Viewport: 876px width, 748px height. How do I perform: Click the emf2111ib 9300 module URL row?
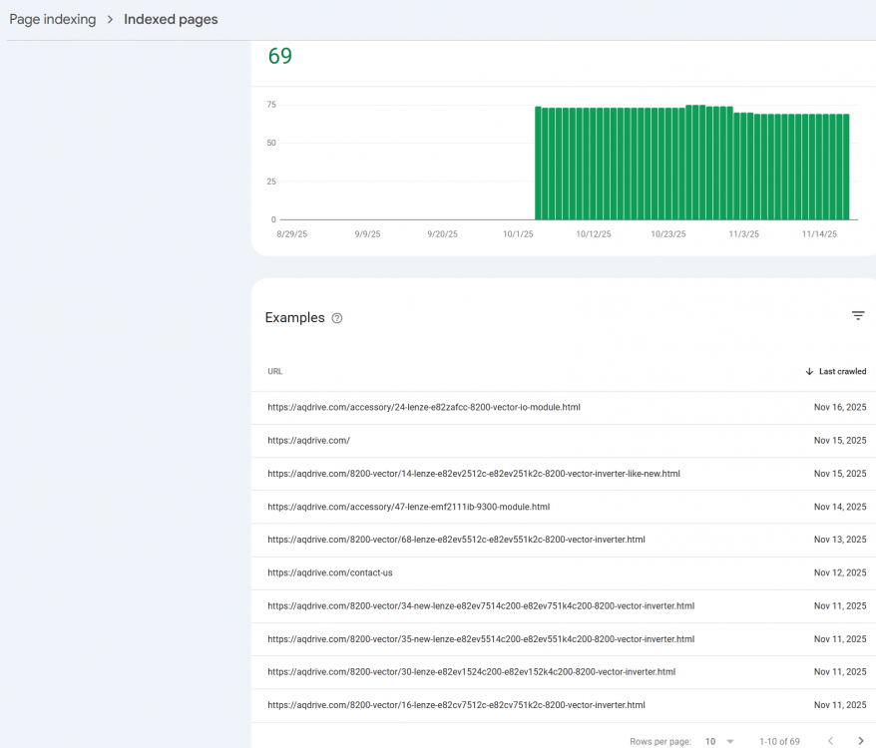point(409,508)
